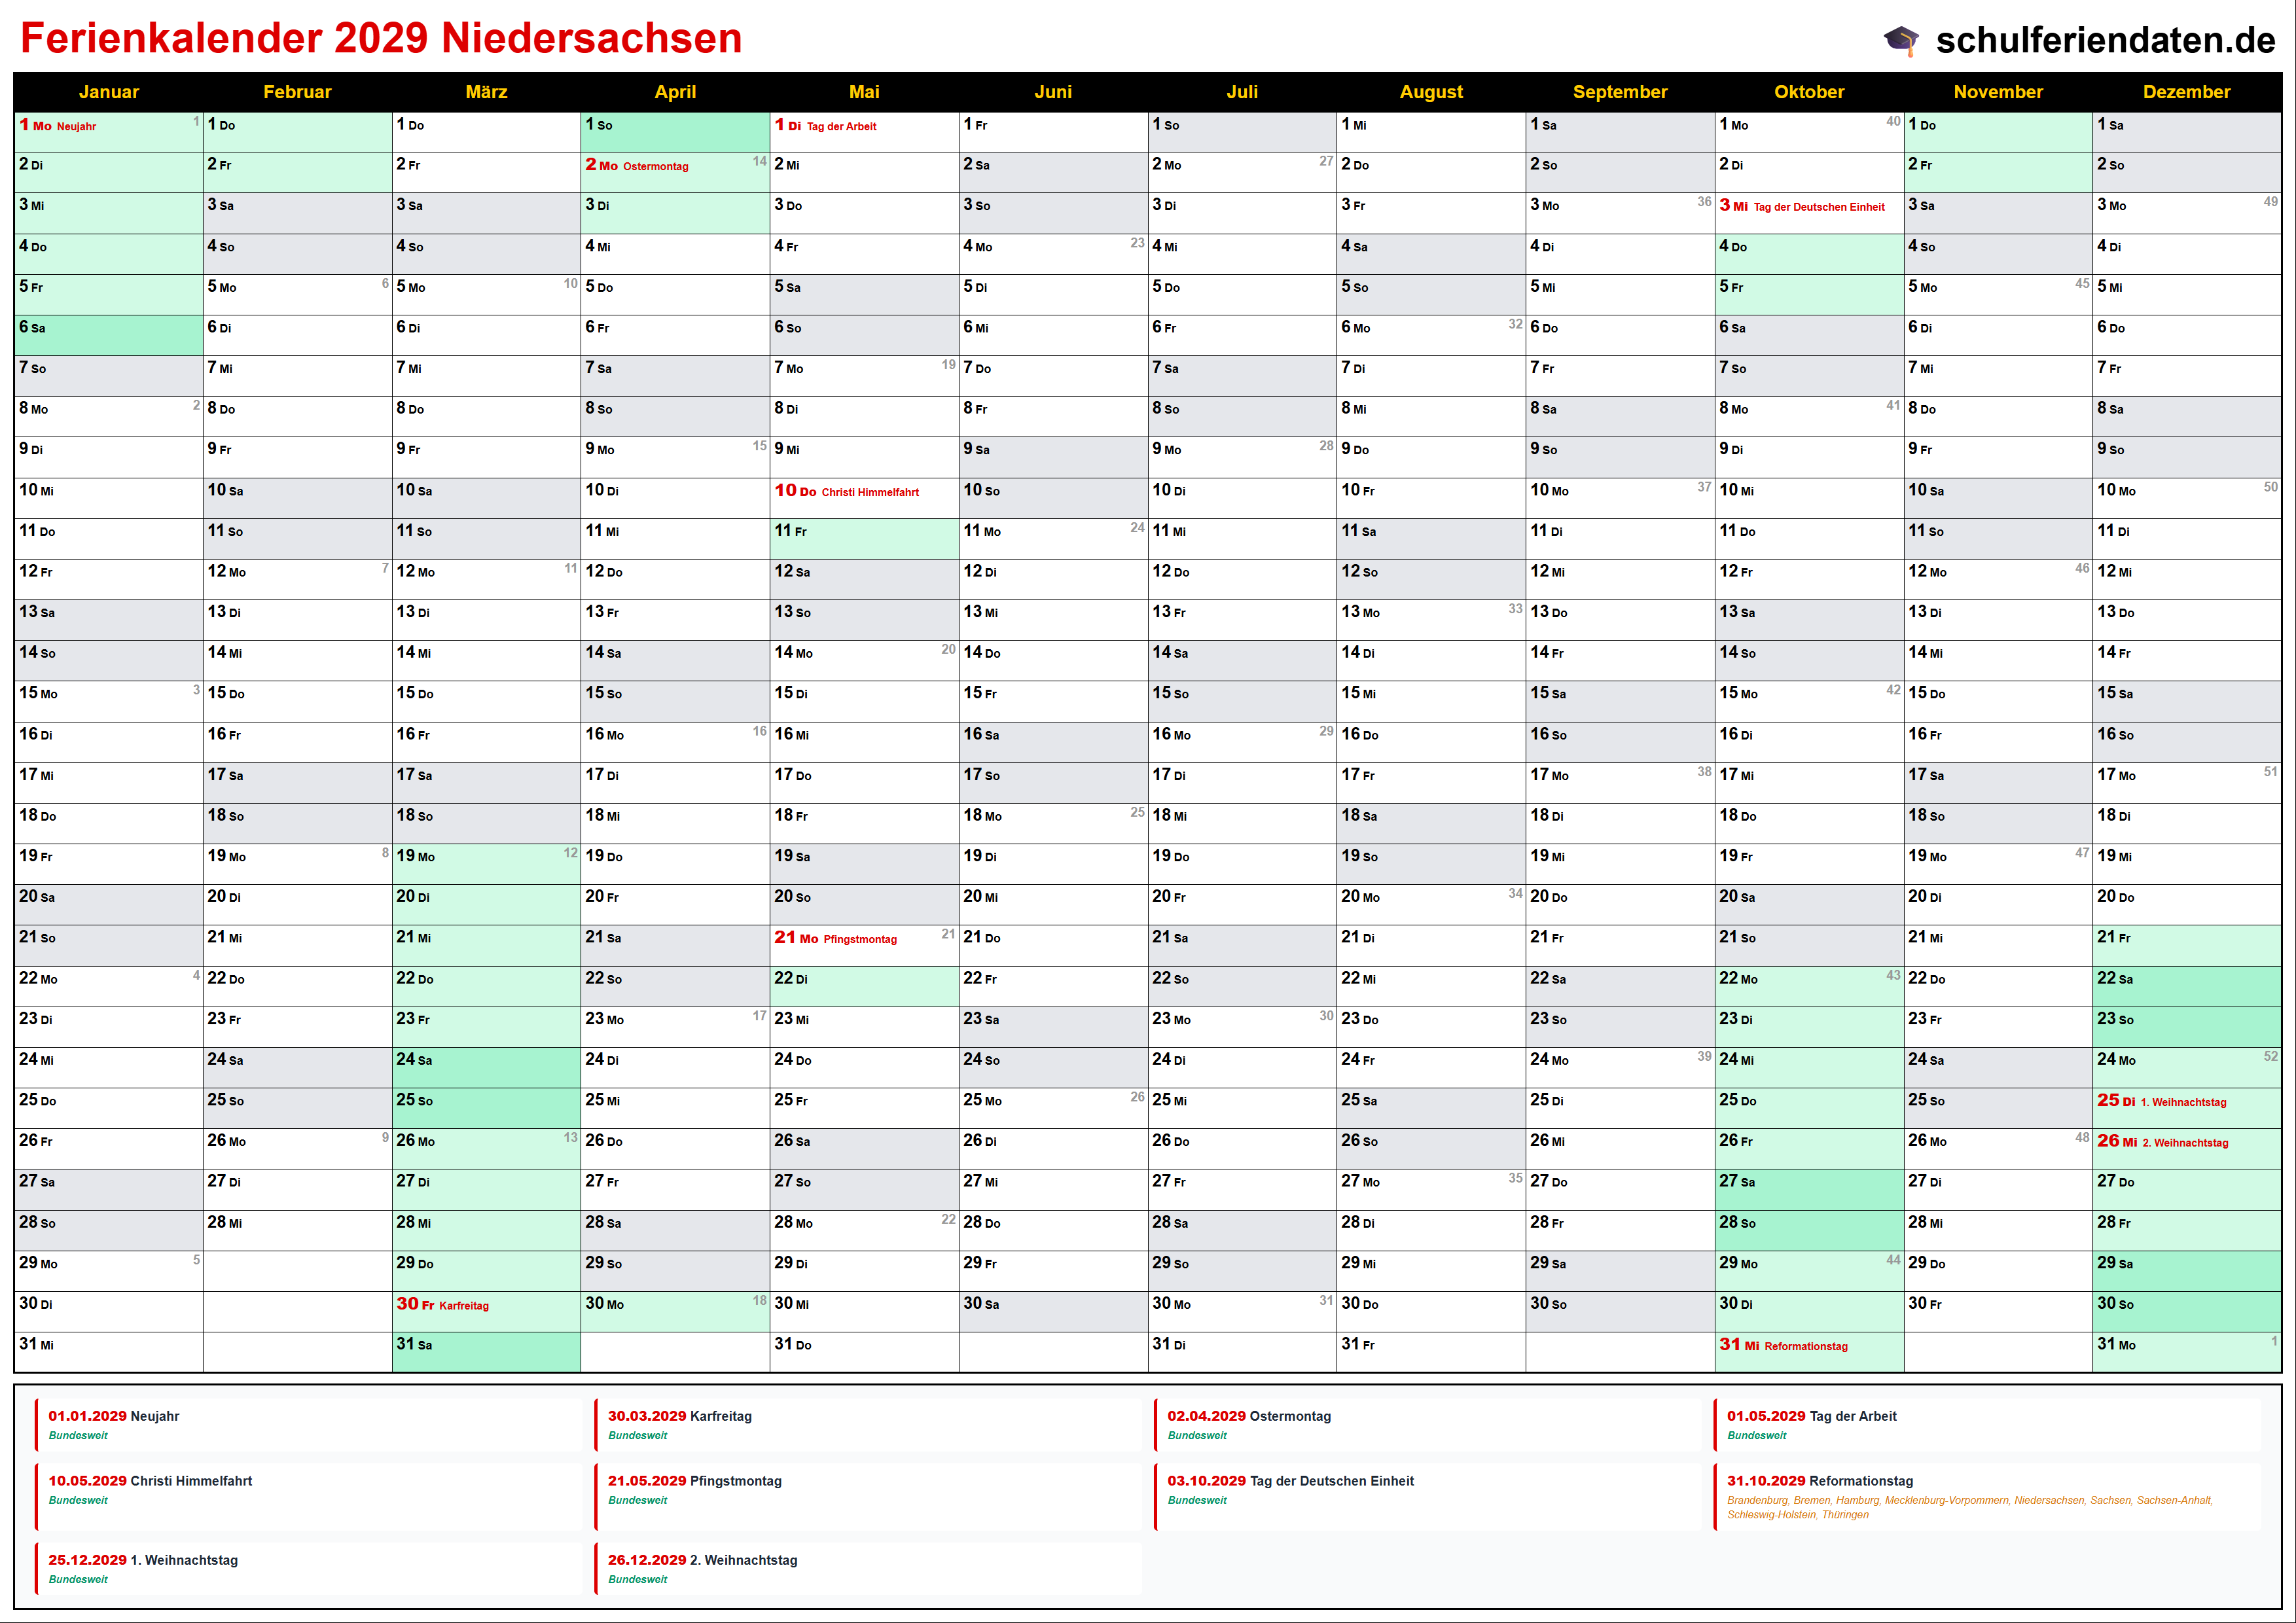
Task: Click the graduation cap logo icon
Action: click(x=1901, y=40)
